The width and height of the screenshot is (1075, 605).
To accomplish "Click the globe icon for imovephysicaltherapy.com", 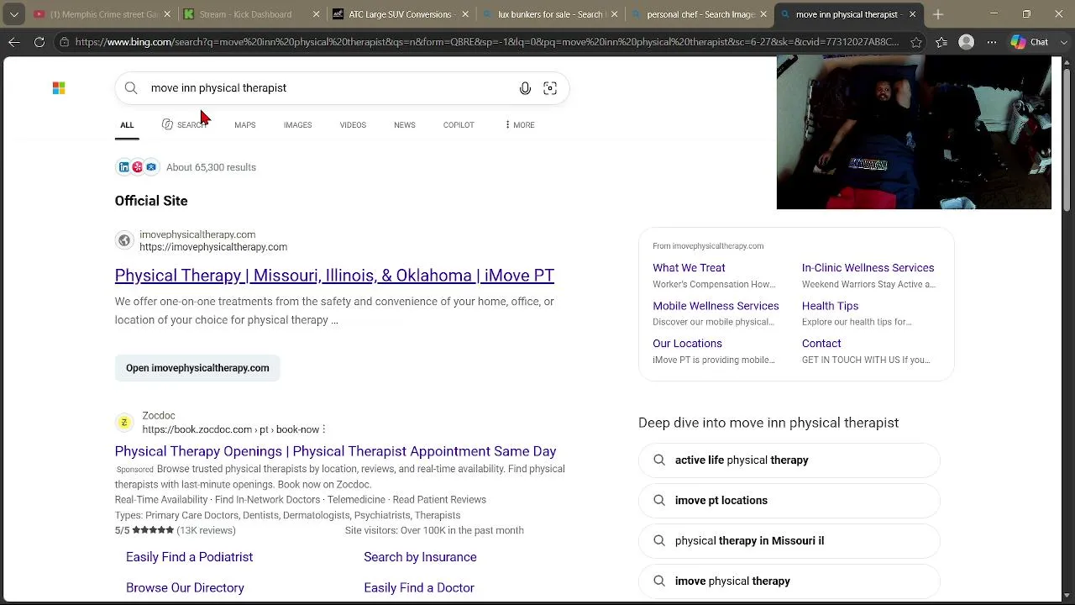I will [124, 241].
